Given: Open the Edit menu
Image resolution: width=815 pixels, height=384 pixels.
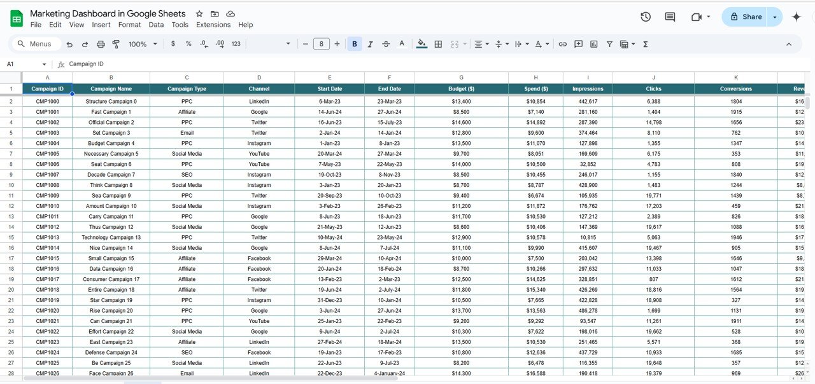Looking at the screenshot, I should click(55, 25).
